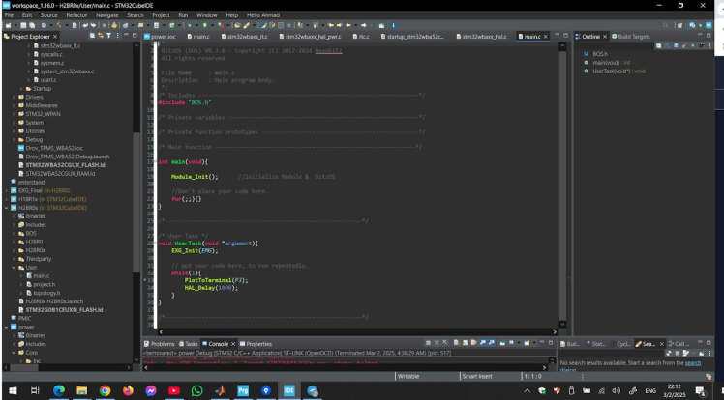
Task: Switch to the Problems tab
Action: (x=162, y=343)
